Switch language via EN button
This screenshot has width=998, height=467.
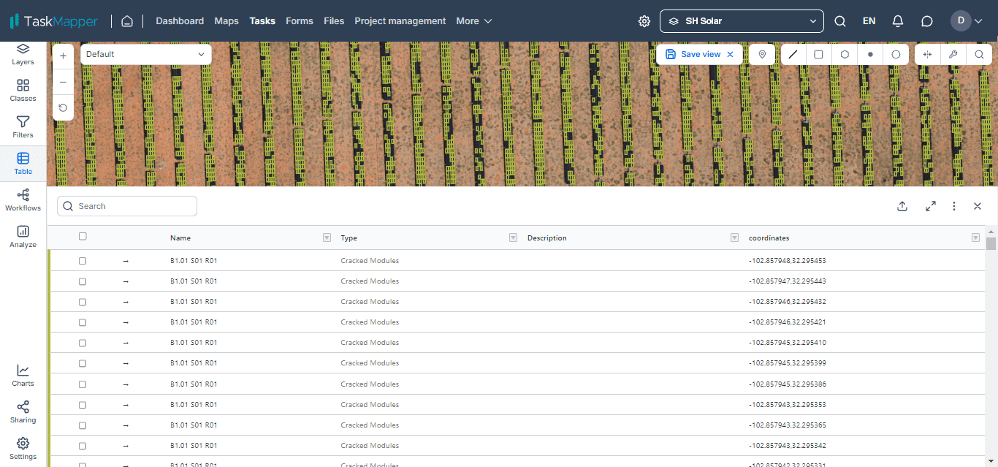click(869, 21)
